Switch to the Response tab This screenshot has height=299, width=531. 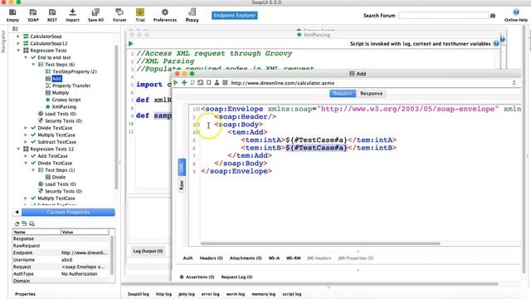[x=371, y=93]
